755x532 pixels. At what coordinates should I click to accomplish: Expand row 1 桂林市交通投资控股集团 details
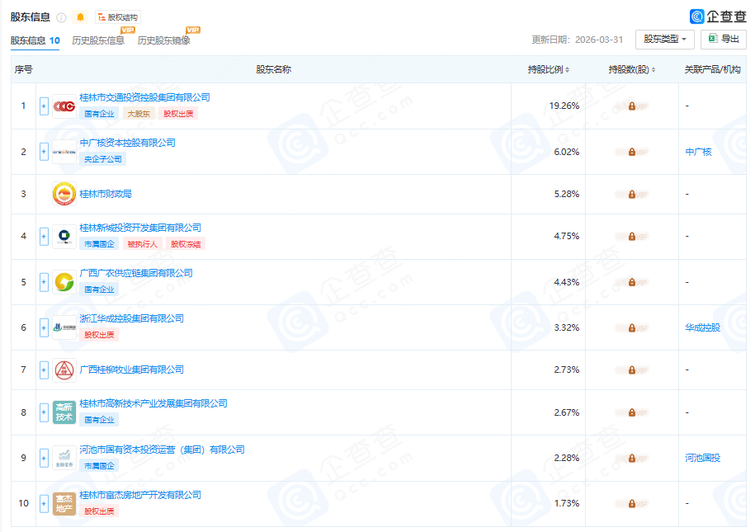coord(44,106)
